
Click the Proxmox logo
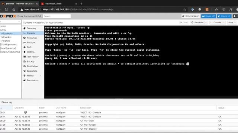pos(8,16)
